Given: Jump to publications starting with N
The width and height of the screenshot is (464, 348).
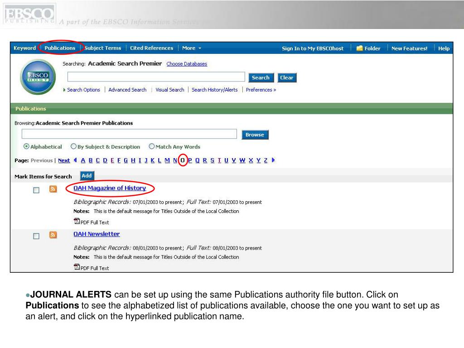Looking at the screenshot, I should click(175, 160).
